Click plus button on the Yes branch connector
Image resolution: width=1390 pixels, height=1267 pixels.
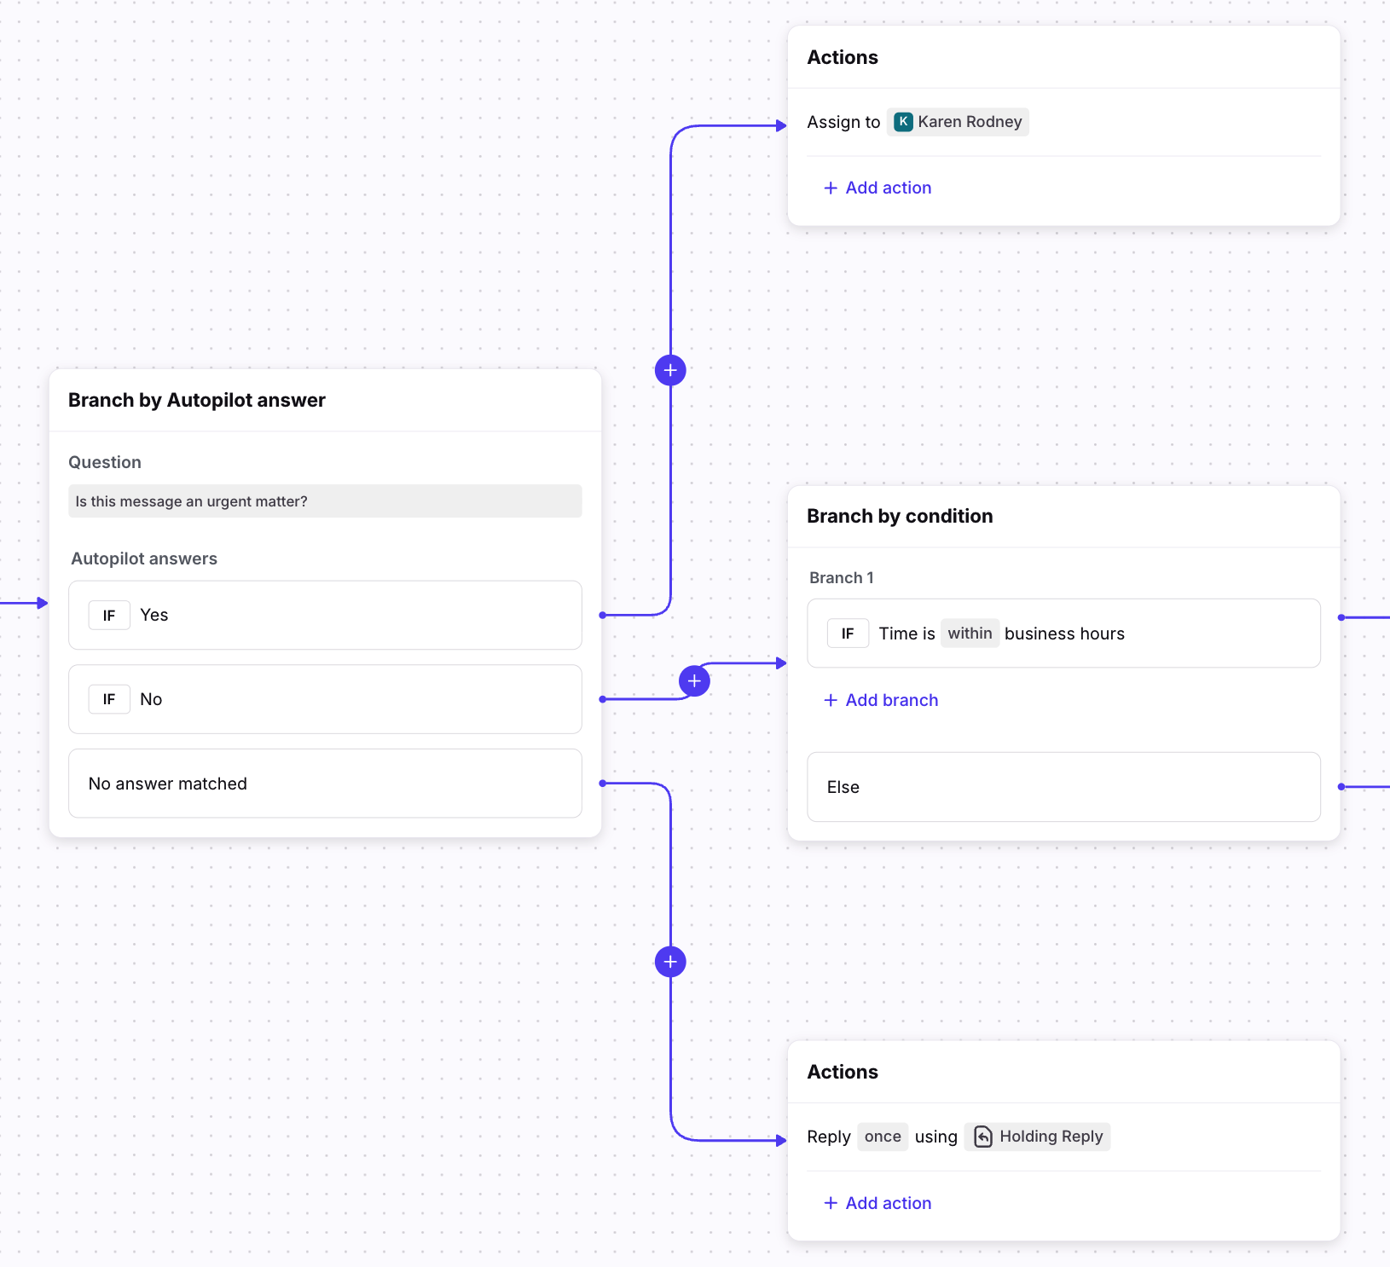point(670,370)
